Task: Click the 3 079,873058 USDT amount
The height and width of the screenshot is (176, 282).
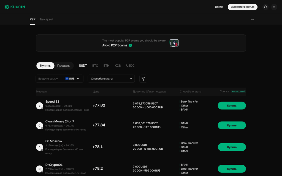Action: tap(145, 104)
